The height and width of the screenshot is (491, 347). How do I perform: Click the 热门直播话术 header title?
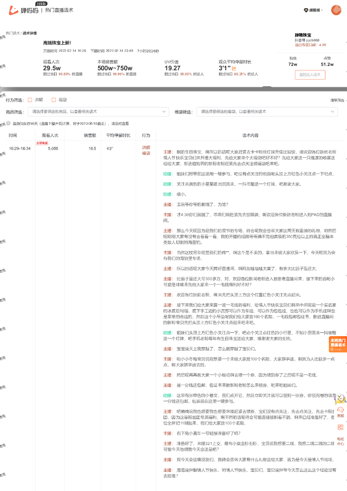[x=59, y=10]
